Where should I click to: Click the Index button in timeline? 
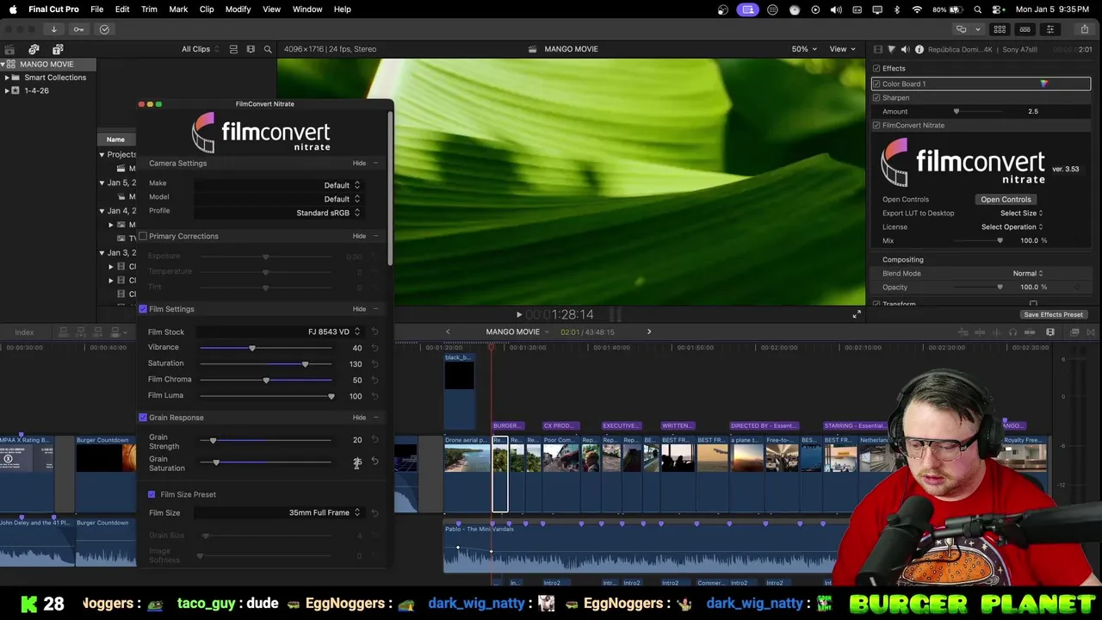[24, 332]
